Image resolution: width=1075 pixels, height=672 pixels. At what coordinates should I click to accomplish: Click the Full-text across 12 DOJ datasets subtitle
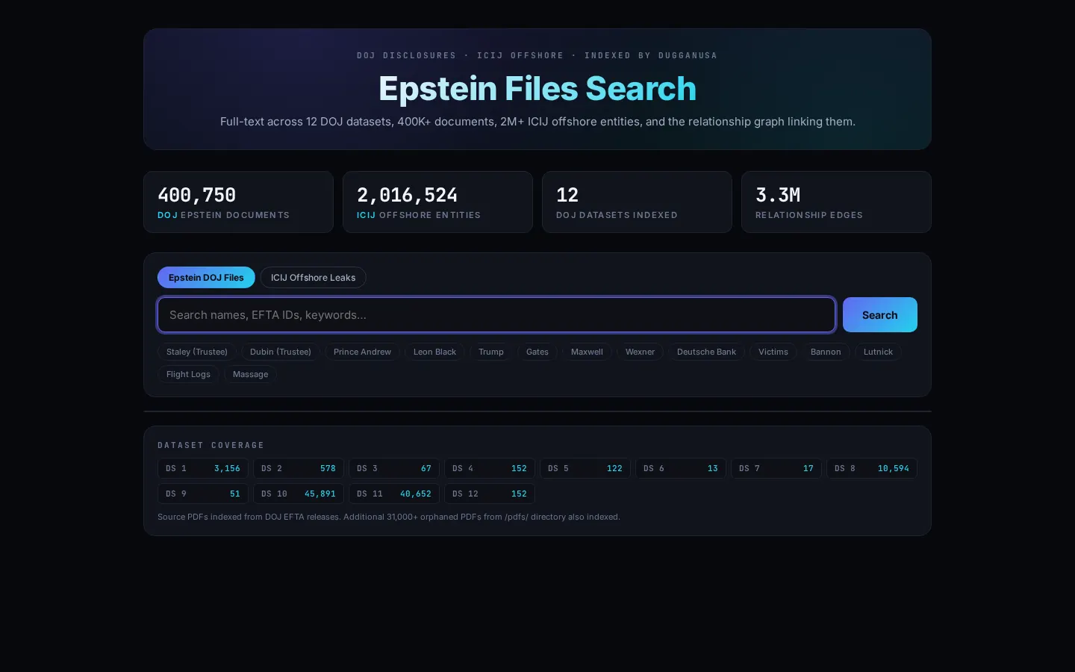[x=537, y=122]
